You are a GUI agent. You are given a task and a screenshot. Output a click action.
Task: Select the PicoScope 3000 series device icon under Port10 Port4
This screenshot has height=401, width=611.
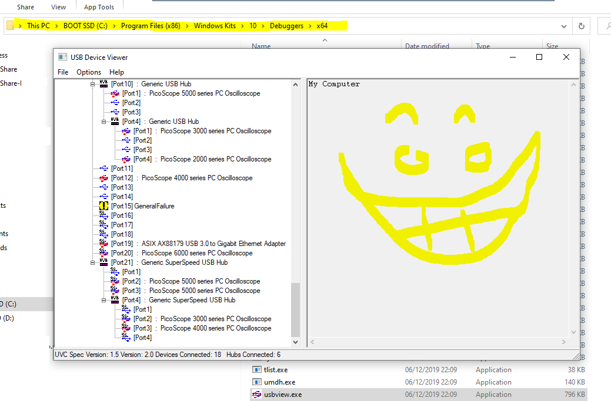point(126,131)
